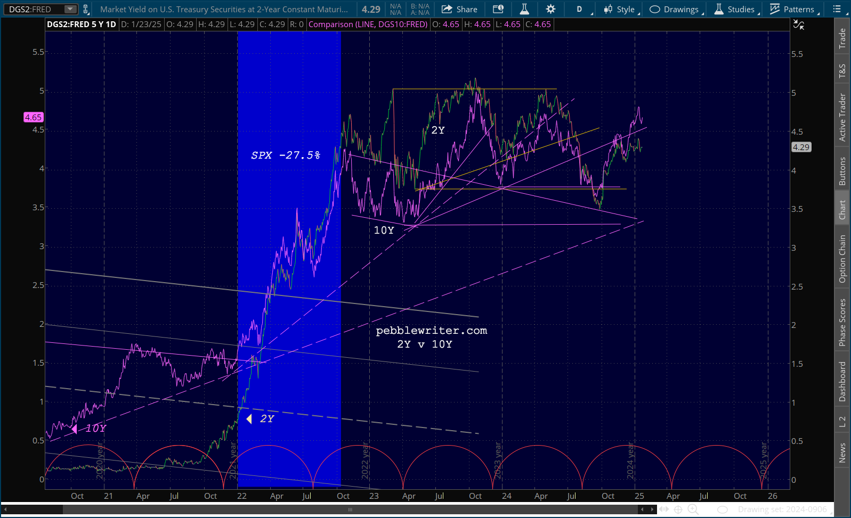Click the symbol info card icon
The image size is (851, 518).
(x=498, y=9)
